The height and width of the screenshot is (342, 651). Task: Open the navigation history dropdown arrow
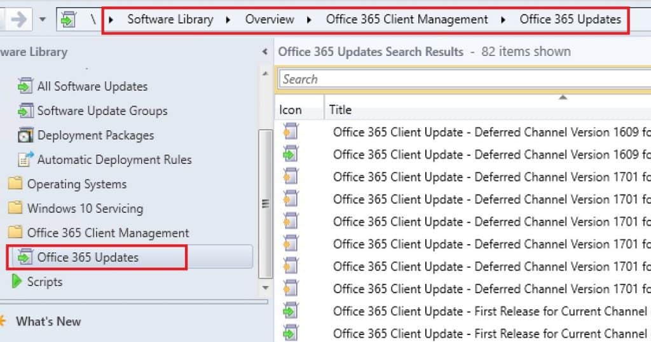coord(43,20)
